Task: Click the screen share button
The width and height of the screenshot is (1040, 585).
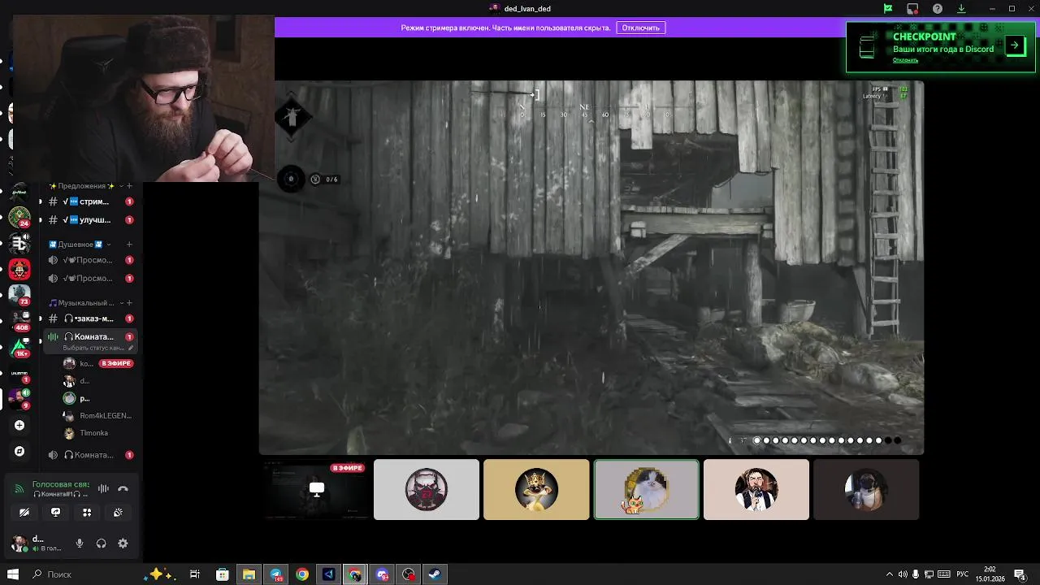Action: tap(55, 512)
